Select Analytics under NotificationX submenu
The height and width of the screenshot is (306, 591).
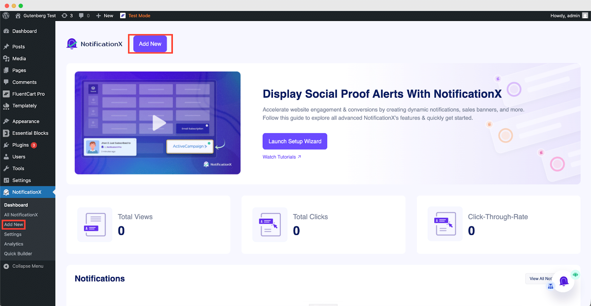[x=14, y=244]
